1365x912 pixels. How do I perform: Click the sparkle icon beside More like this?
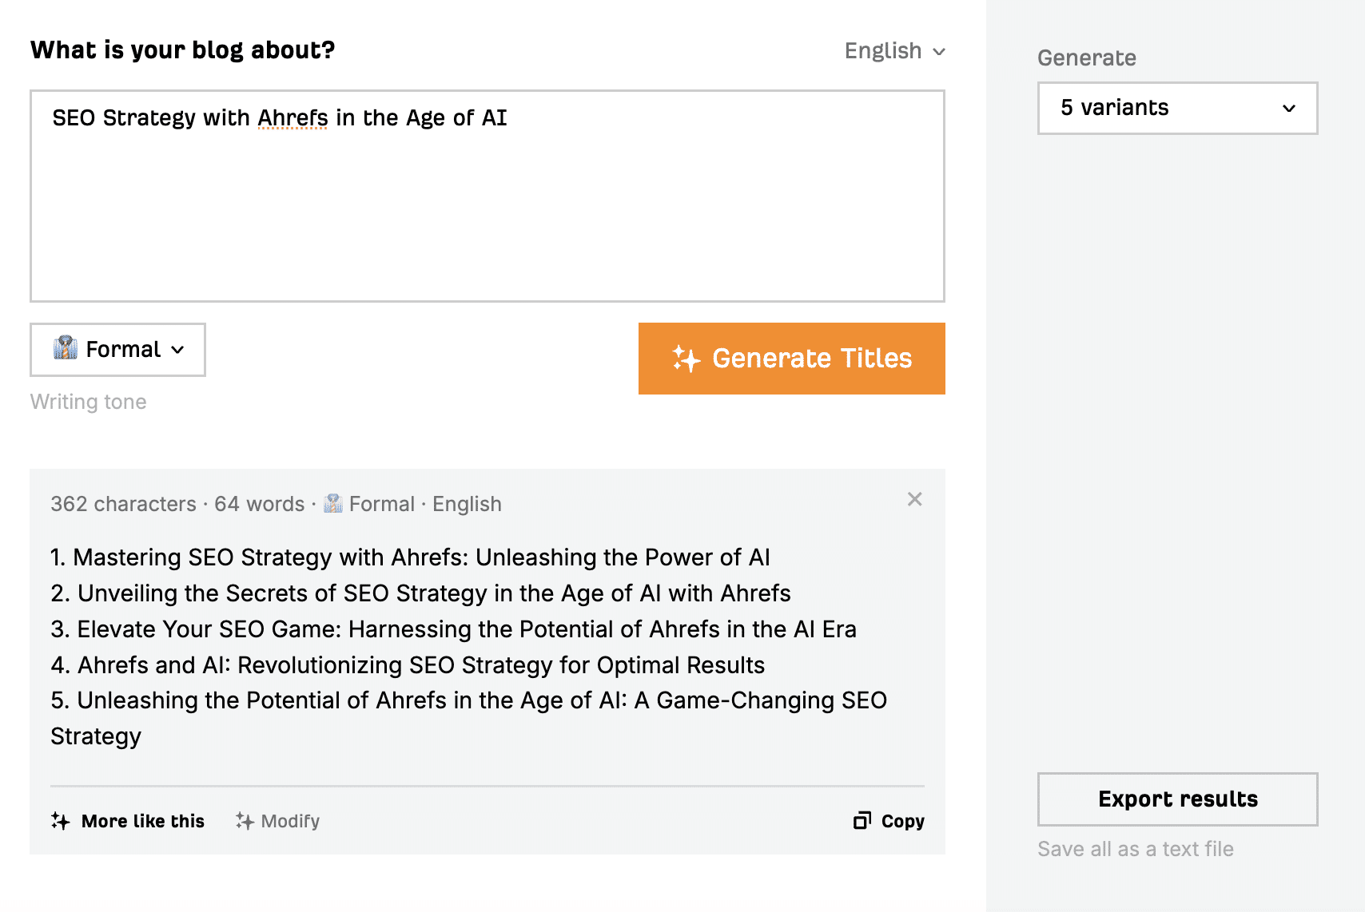click(x=61, y=821)
